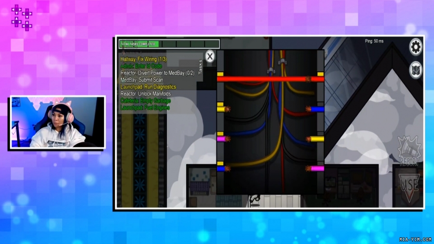Click the connected red wire
This screenshot has height=244, width=434.
269,79
